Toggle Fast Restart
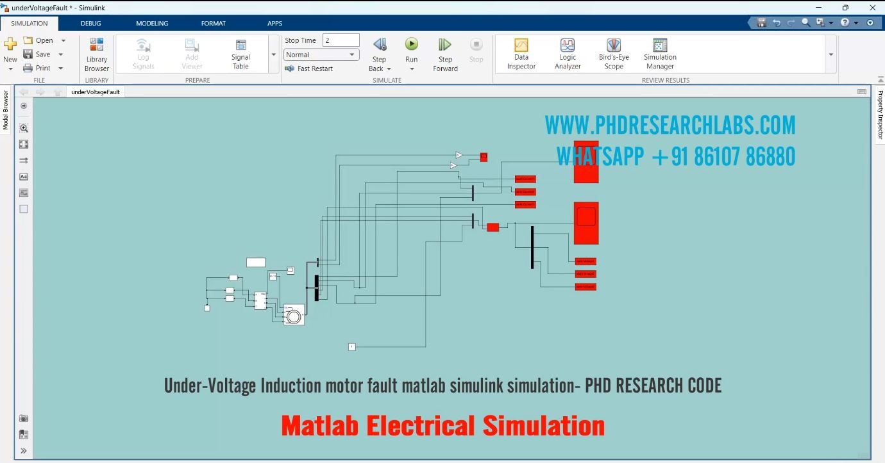The height and width of the screenshot is (463, 885). 308,69
